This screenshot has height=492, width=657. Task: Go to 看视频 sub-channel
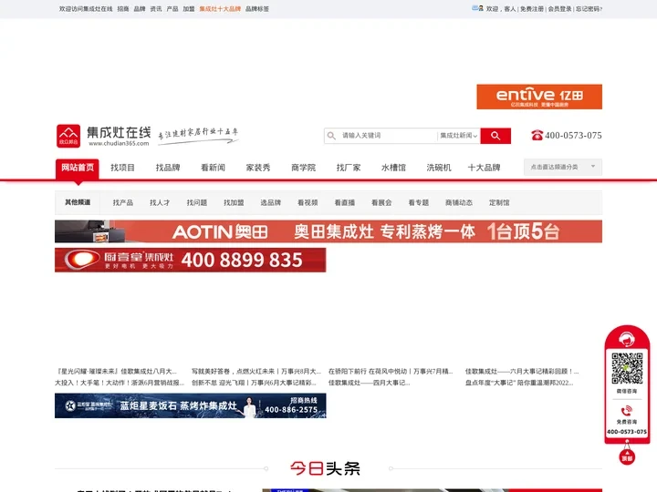[x=308, y=202]
